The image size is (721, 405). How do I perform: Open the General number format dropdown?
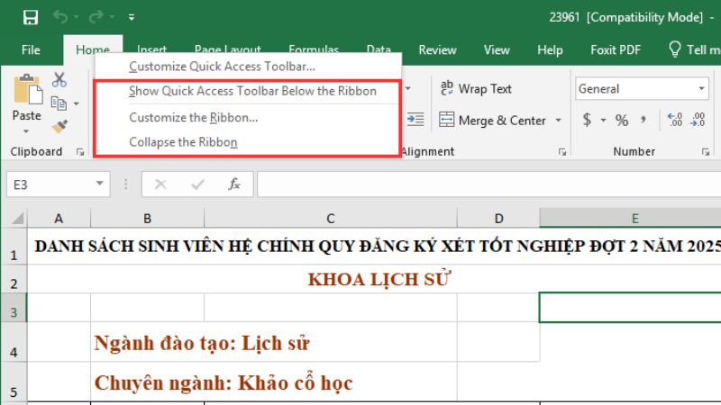tap(700, 89)
